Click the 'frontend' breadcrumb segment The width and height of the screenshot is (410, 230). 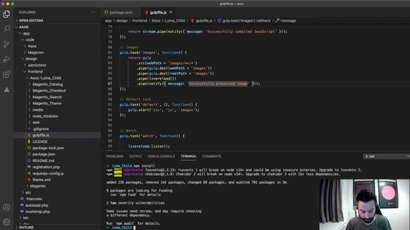coord(140,20)
